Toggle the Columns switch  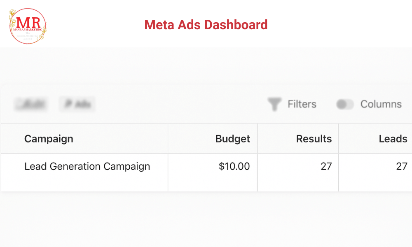click(345, 105)
